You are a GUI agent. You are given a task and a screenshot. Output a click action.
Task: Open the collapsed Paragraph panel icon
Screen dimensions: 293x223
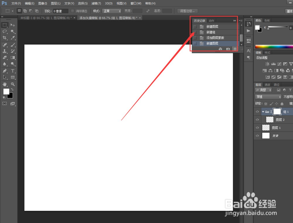(x=248, y=57)
